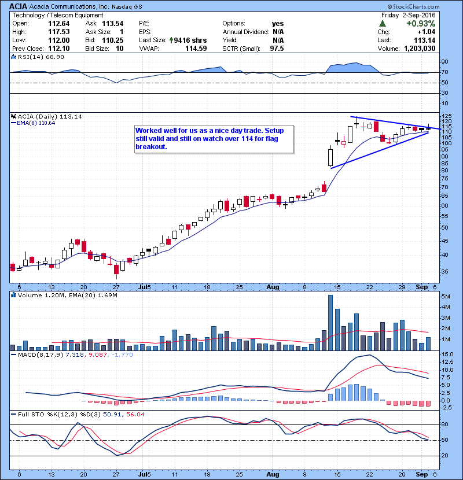
Task: Select the stochastic %D value 56.04
Action: coord(135,414)
